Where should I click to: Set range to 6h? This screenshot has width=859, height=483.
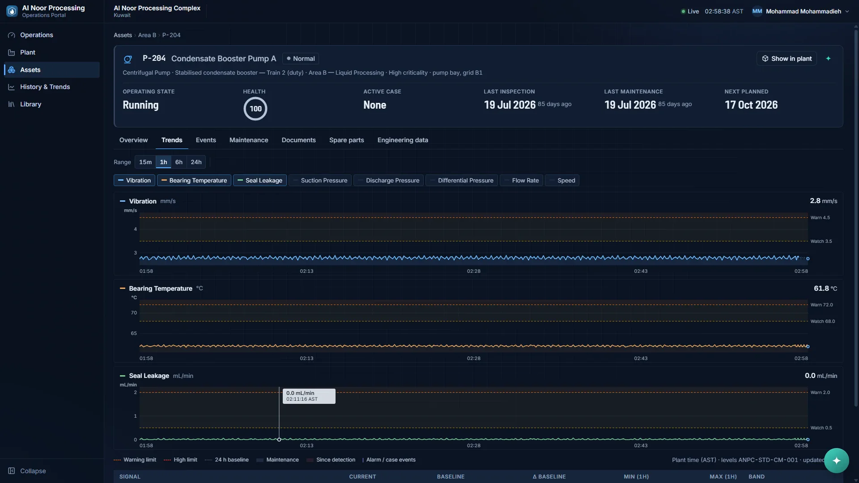click(x=179, y=162)
